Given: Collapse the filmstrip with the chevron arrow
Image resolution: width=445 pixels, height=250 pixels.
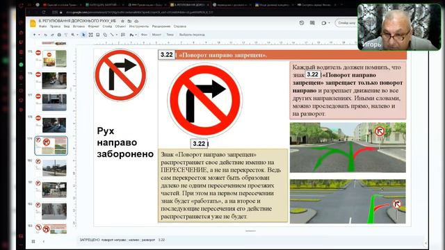Looking at the screenshot, I should click(x=44, y=242).
